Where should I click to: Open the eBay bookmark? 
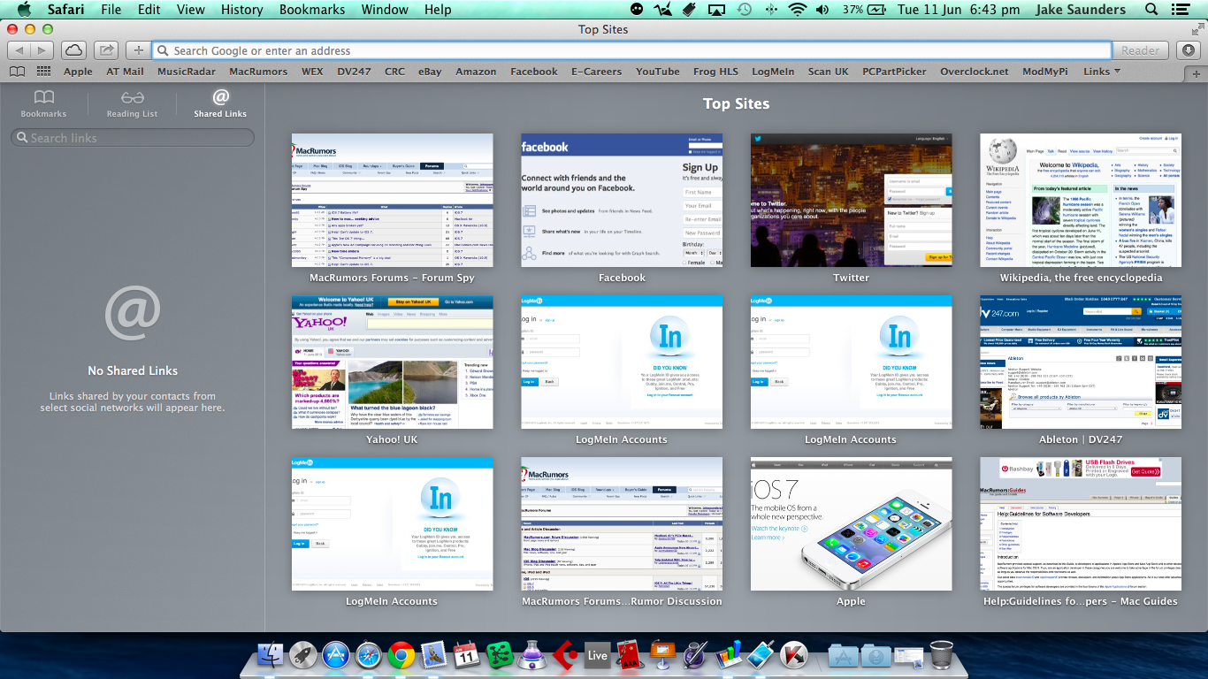click(x=430, y=72)
